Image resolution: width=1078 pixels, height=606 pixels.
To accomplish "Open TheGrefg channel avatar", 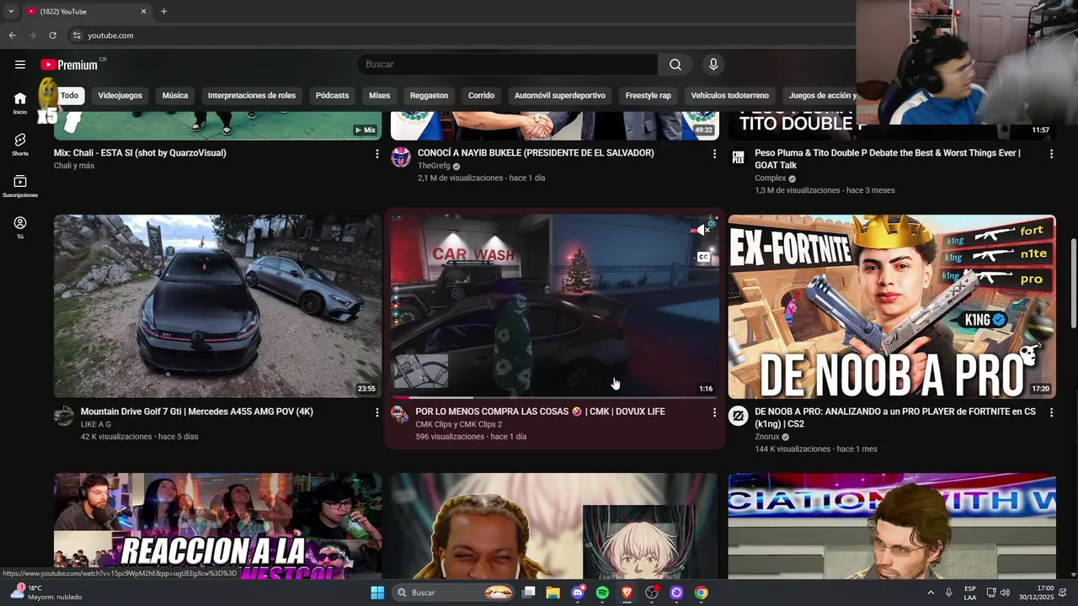I will (401, 157).
